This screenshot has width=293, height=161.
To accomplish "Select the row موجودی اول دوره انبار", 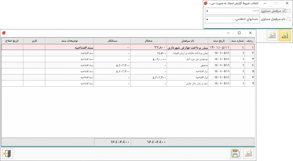I will click(128, 59).
